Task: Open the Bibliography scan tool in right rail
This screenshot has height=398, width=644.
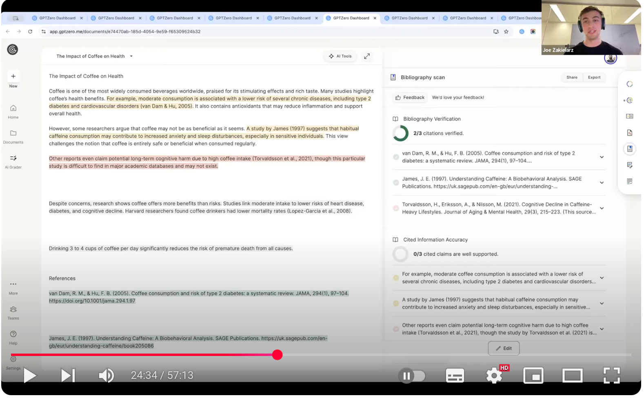Action: coord(630,149)
